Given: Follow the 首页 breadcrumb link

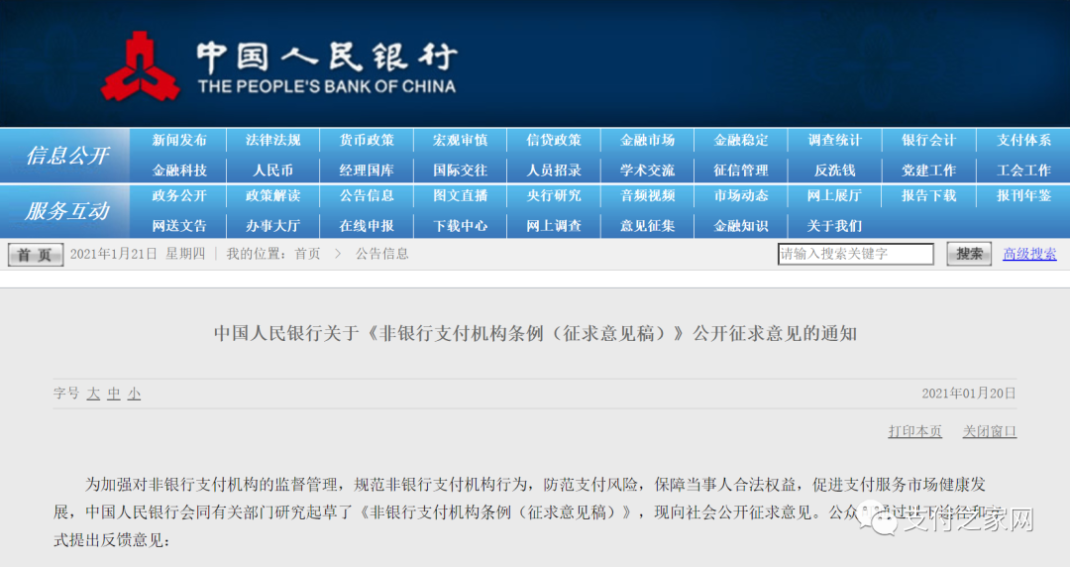Looking at the screenshot, I should (307, 254).
